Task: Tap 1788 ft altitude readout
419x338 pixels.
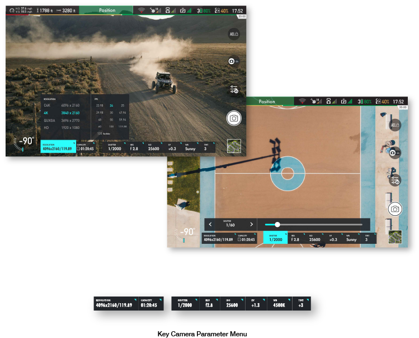Action: tap(45, 11)
